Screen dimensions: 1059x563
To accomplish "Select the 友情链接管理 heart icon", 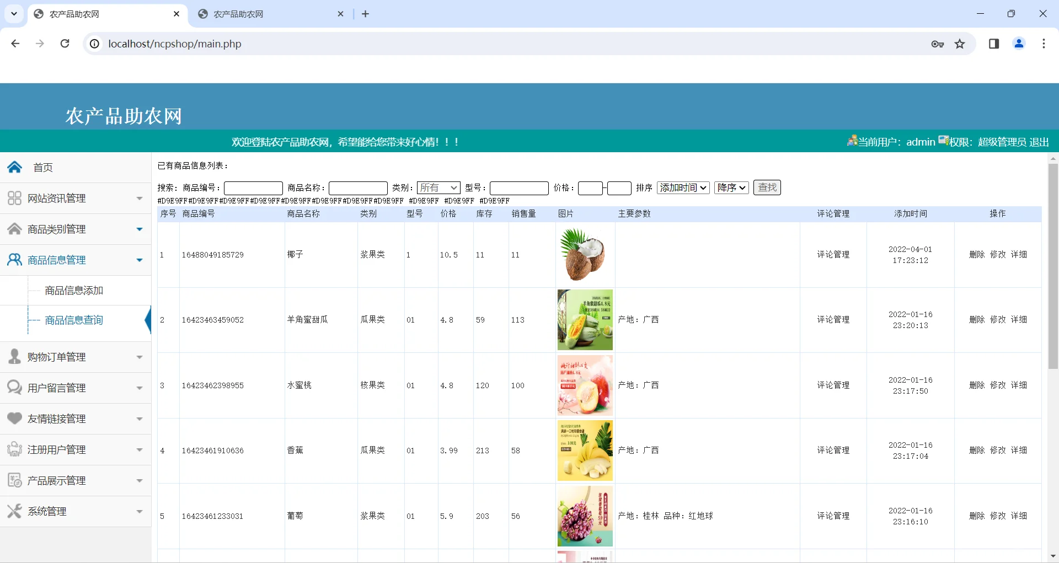I will (14, 418).
